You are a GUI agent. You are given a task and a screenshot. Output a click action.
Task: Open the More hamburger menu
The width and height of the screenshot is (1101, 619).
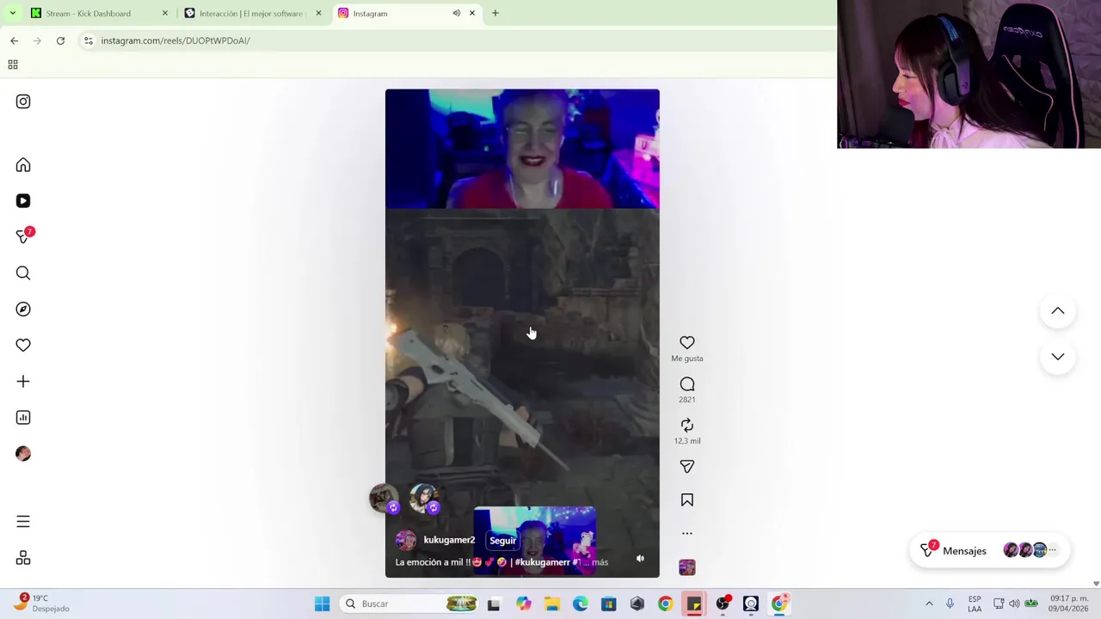tap(23, 522)
